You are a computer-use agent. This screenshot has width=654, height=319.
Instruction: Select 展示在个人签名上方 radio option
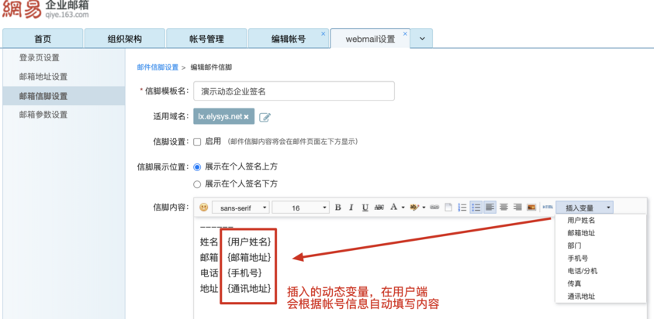(197, 167)
